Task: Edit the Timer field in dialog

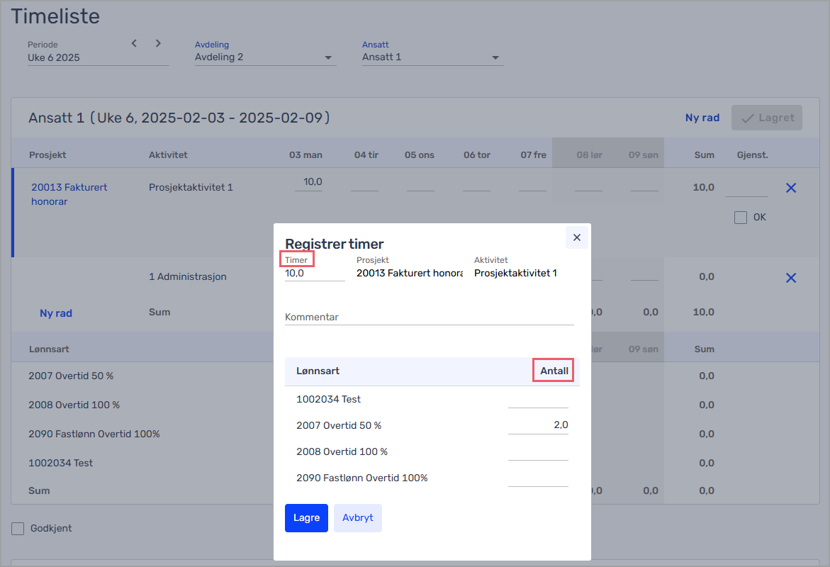Action: point(315,274)
